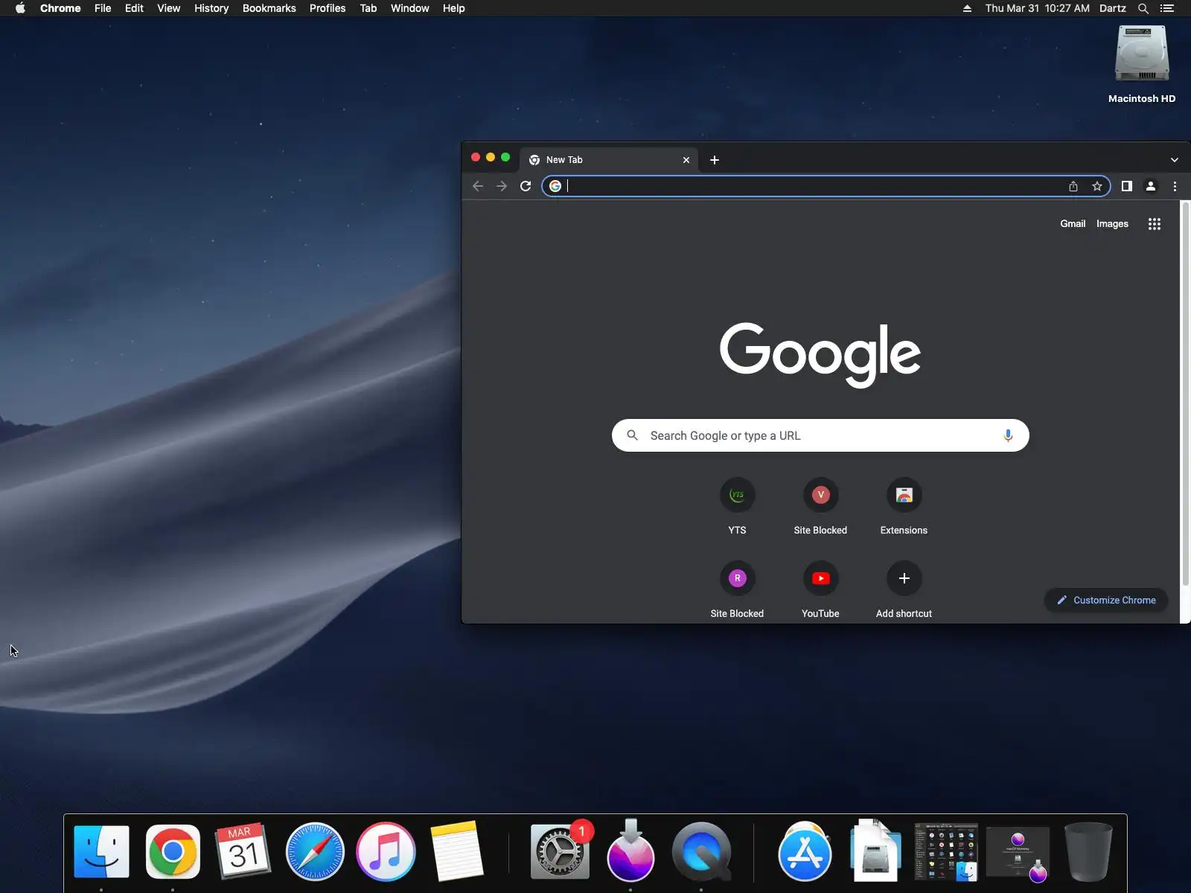The height and width of the screenshot is (893, 1191).
Task: Open iTunes from the Dock
Action: tap(386, 851)
